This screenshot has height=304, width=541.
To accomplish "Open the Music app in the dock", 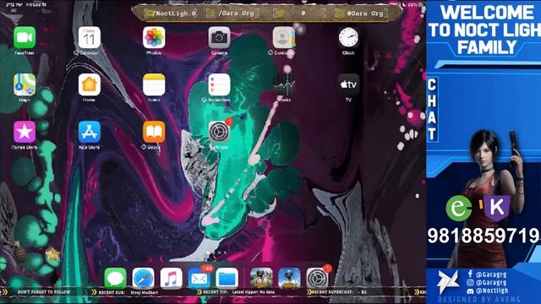I will point(171,279).
